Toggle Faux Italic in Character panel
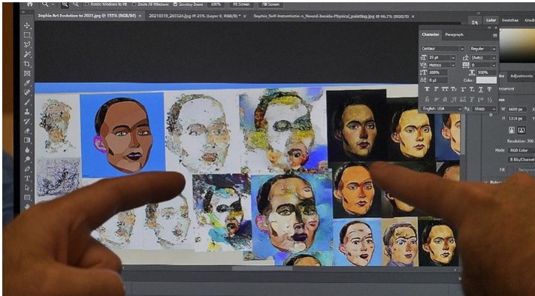 click(x=436, y=89)
